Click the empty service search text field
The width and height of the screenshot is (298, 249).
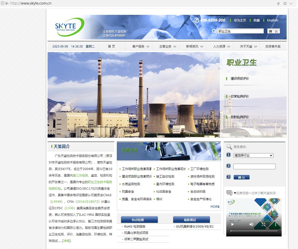point(254,167)
